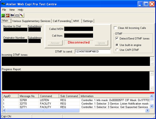The width and height of the screenshot is (156, 119).
Task: Click the Incoming DTMF tones text area
Action: pyautogui.click(x=76, y=61)
